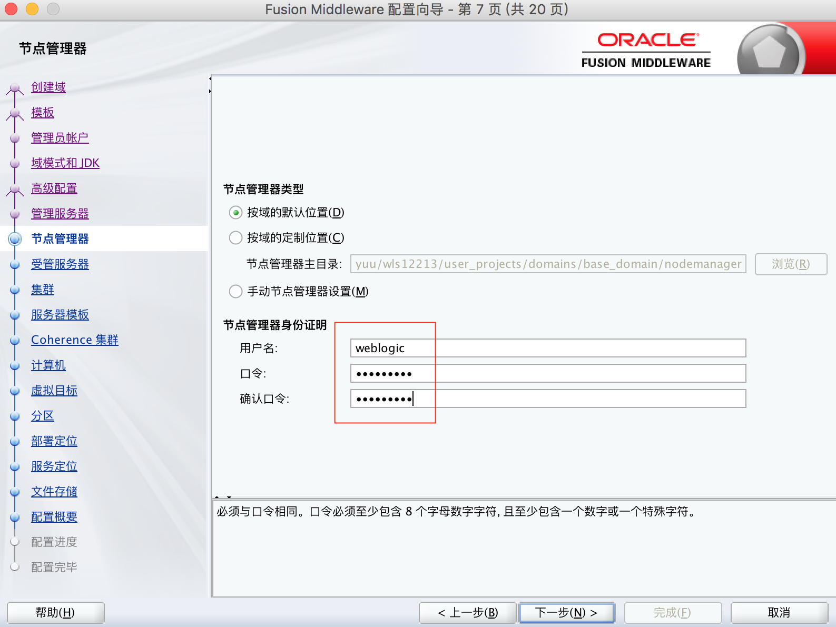
Task: Collapse the sidebar using the splitter arrows
Action: pyautogui.click(x=210, y=79)
